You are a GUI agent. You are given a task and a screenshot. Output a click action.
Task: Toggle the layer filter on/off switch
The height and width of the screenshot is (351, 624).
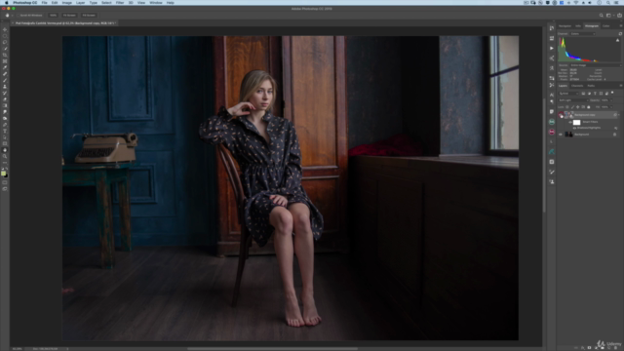tap(612, 94)
